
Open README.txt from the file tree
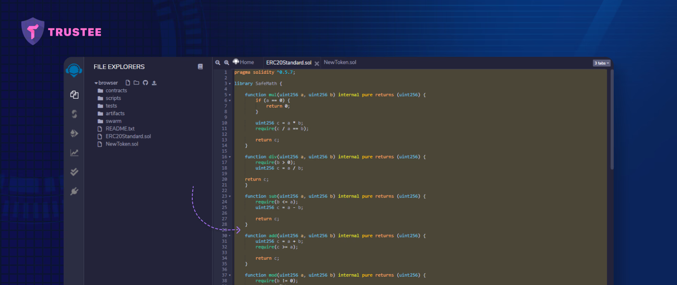click(x=116, y=129)
